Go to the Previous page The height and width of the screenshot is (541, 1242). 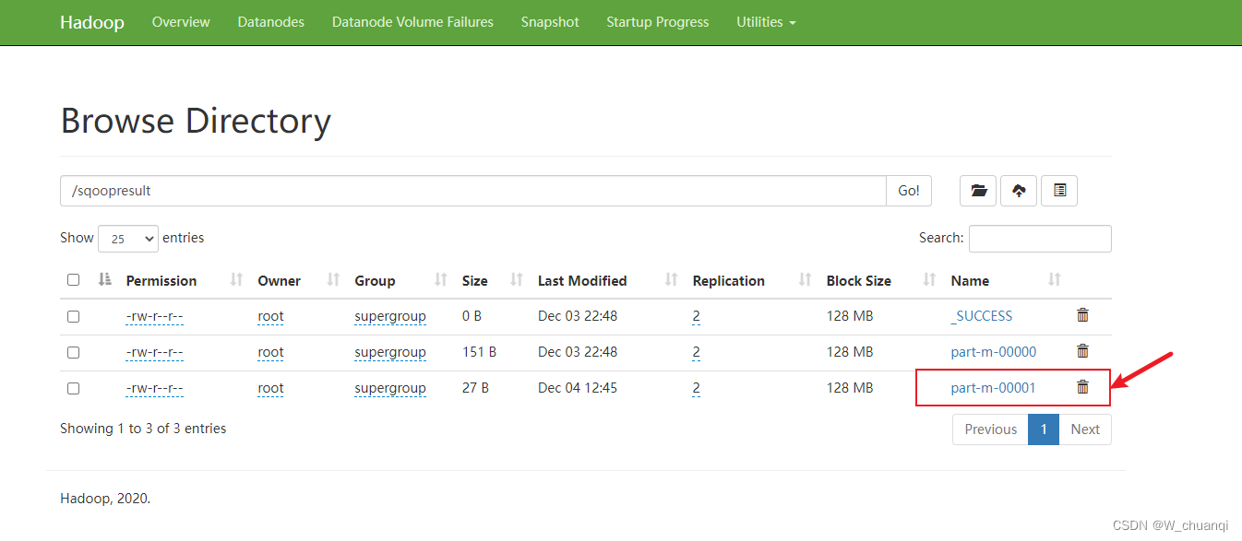[990, 429]
